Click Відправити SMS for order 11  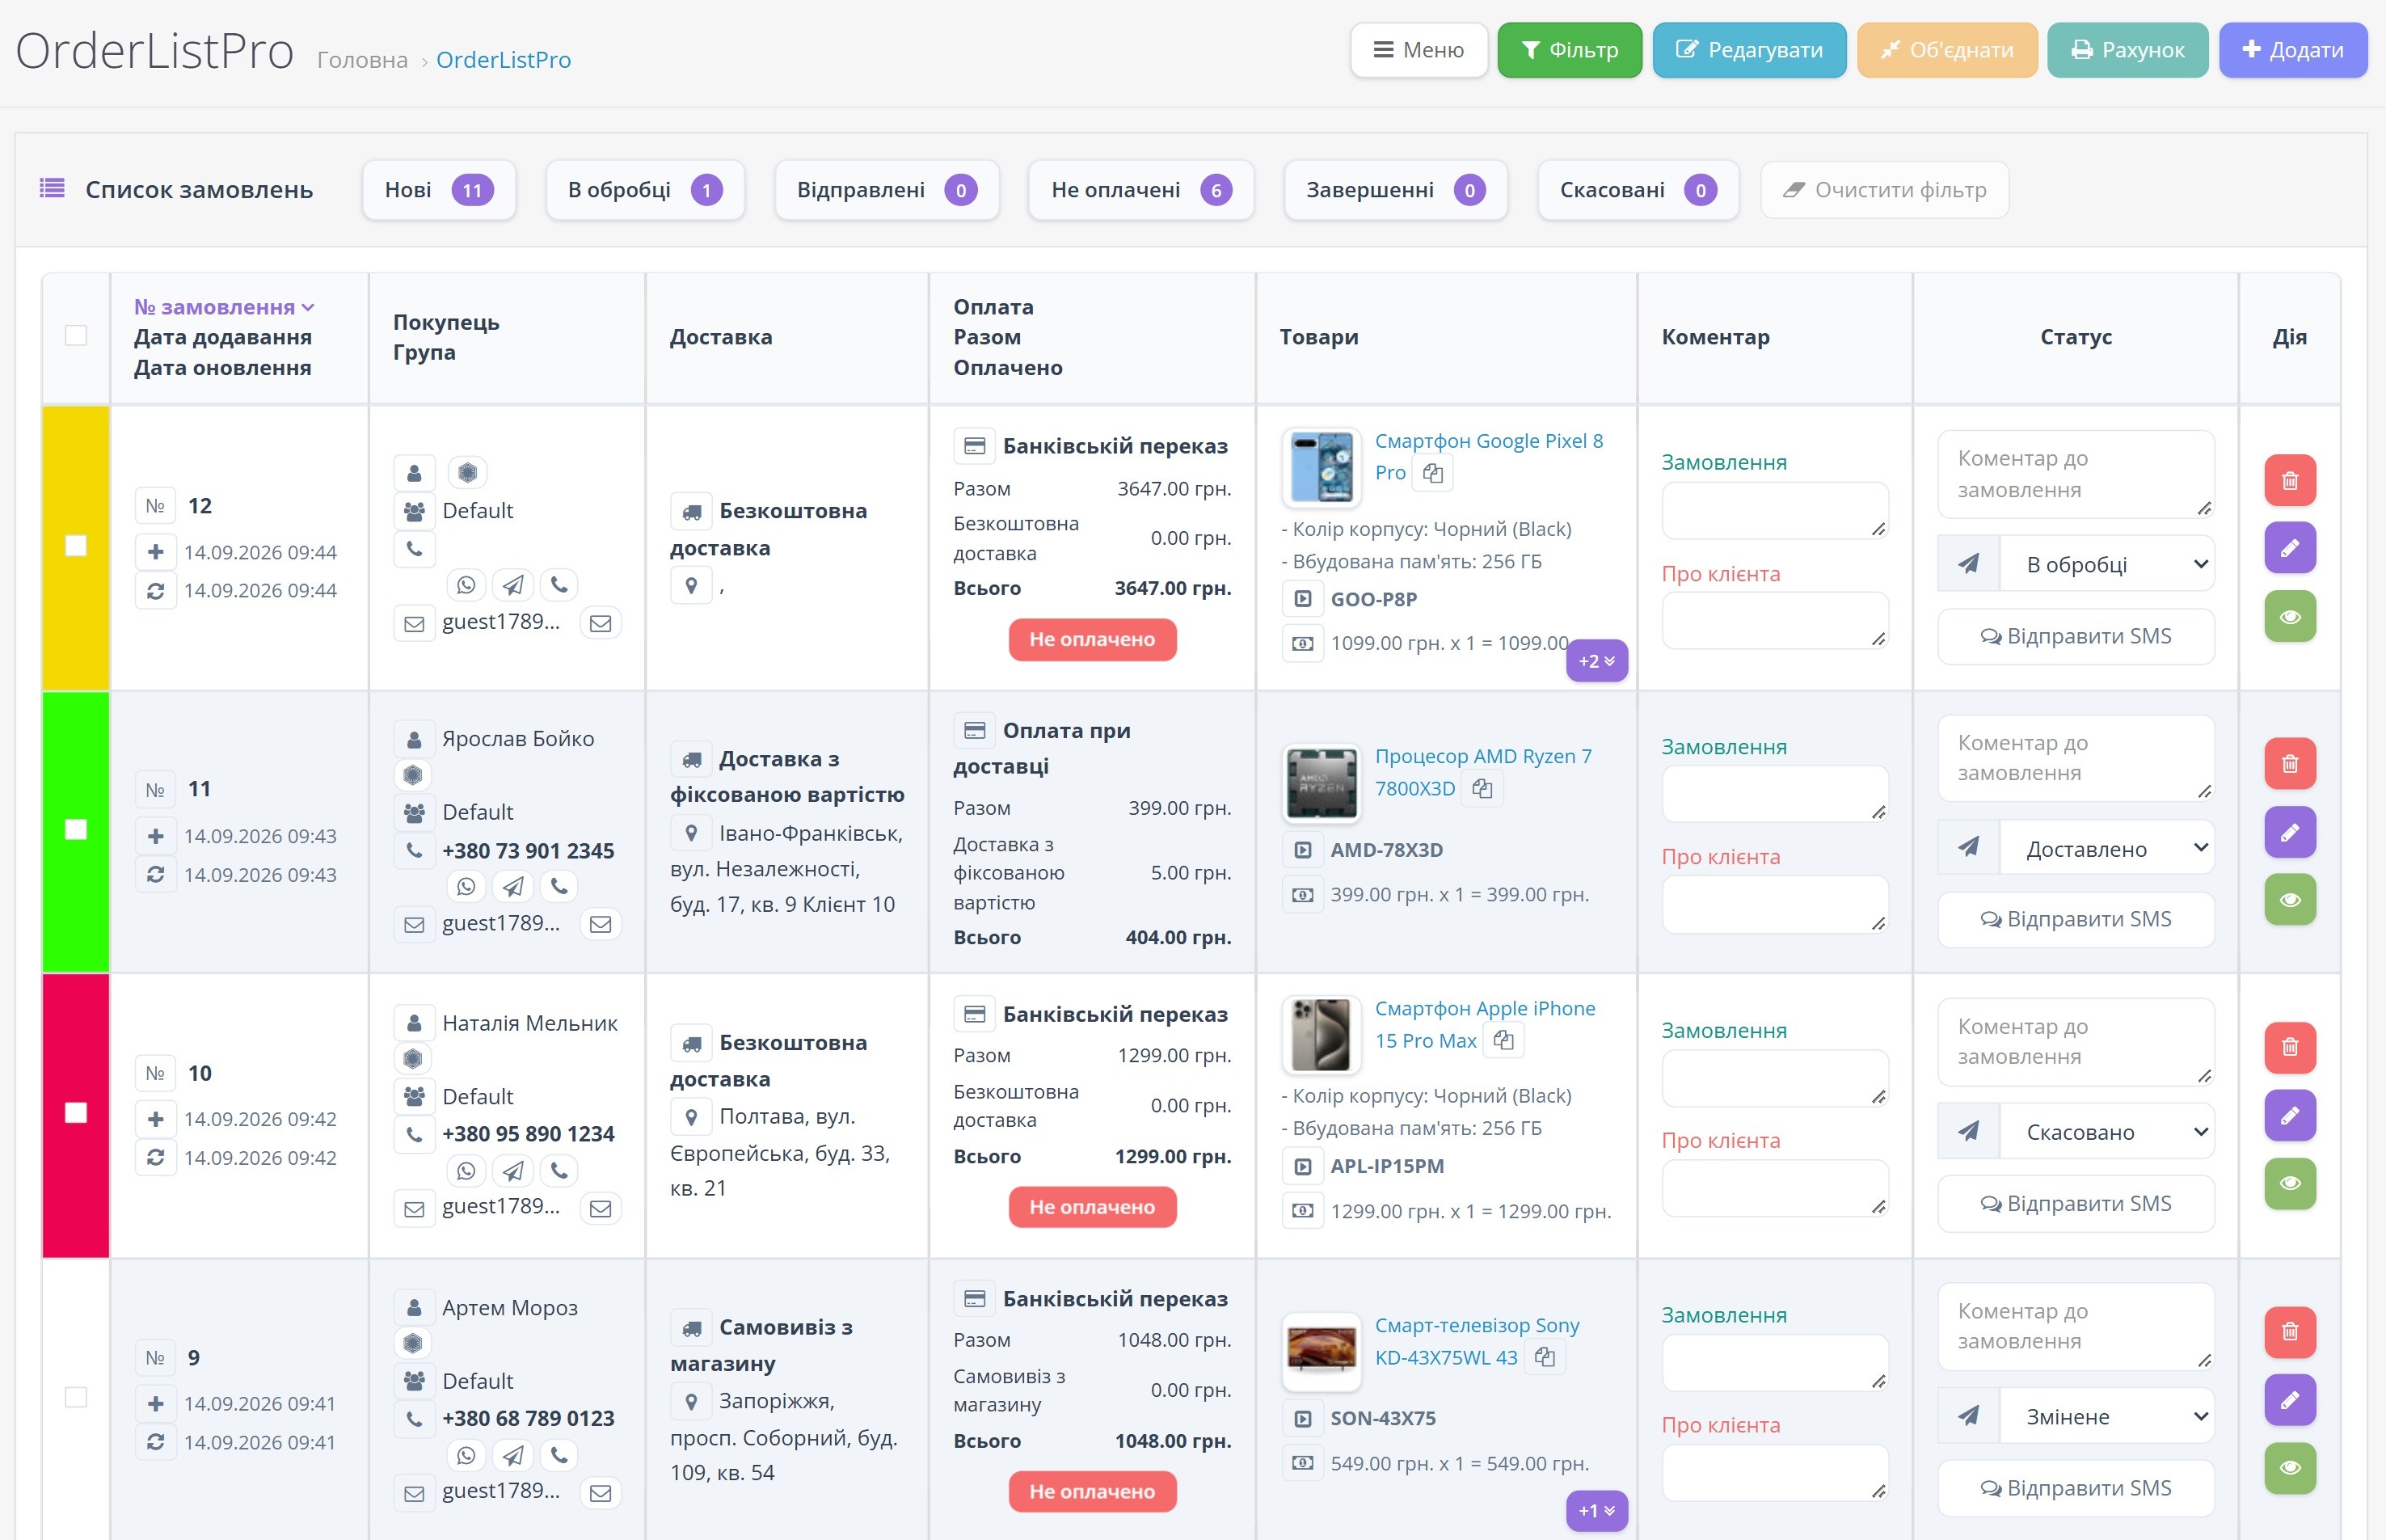(2075, 919)
